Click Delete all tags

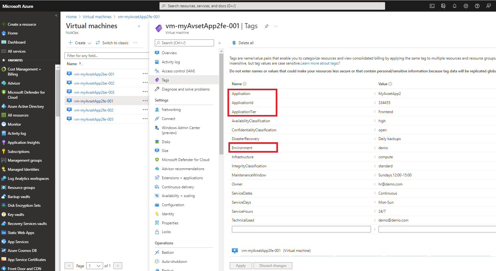243,43
